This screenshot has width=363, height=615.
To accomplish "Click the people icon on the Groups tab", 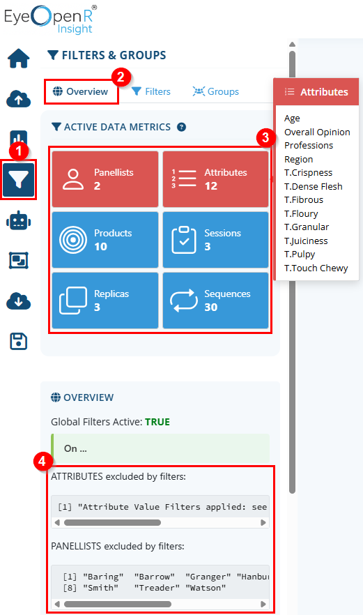I will [x=199, y=91].
